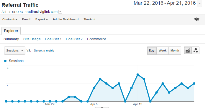Screen dimensions: 208x108
Task: Switch to the Site Usage tab
Action: coord(32,39)
